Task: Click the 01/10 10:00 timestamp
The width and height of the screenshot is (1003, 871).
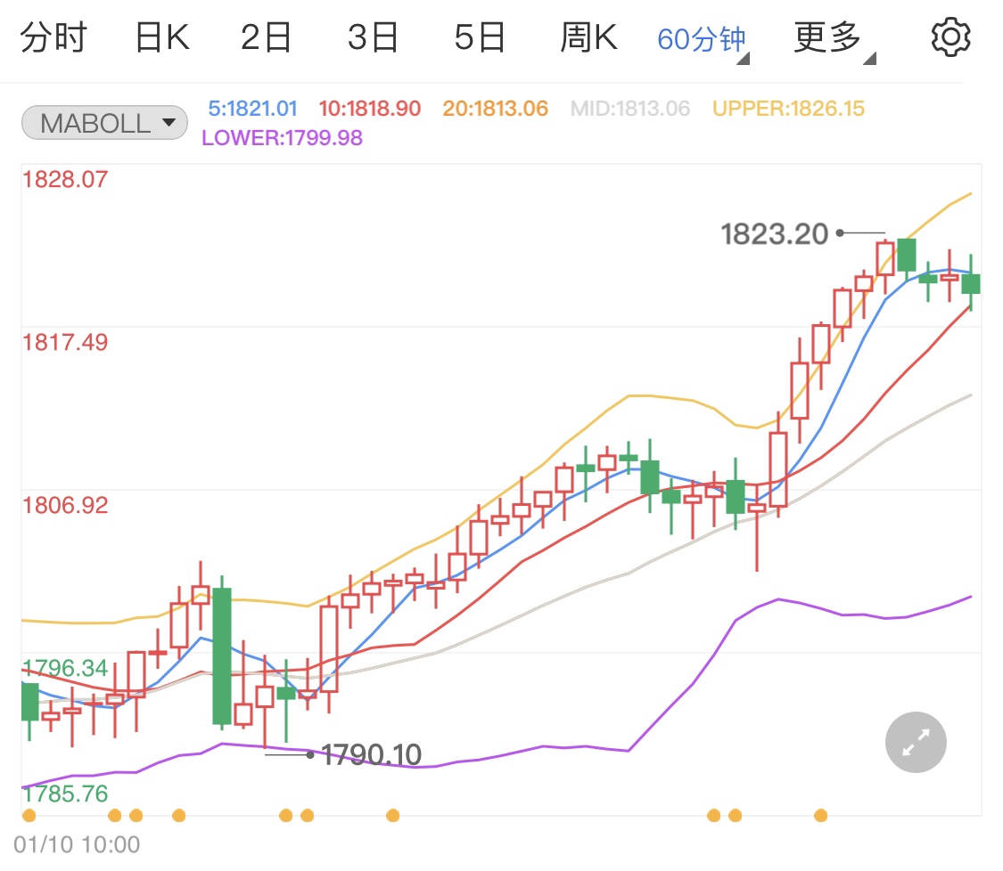Action: click(76, 843)
